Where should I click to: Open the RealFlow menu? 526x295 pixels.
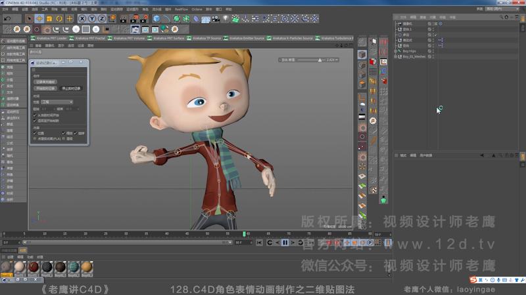[181, 9]
